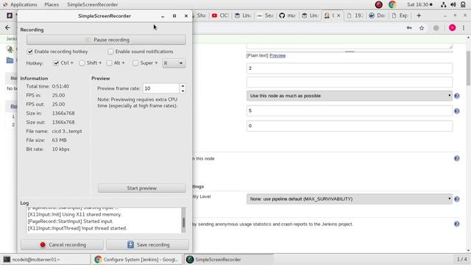This screenshot has width=471, height=265.
Task: Click Cancel recording button
Action: [x=62, y=244]
